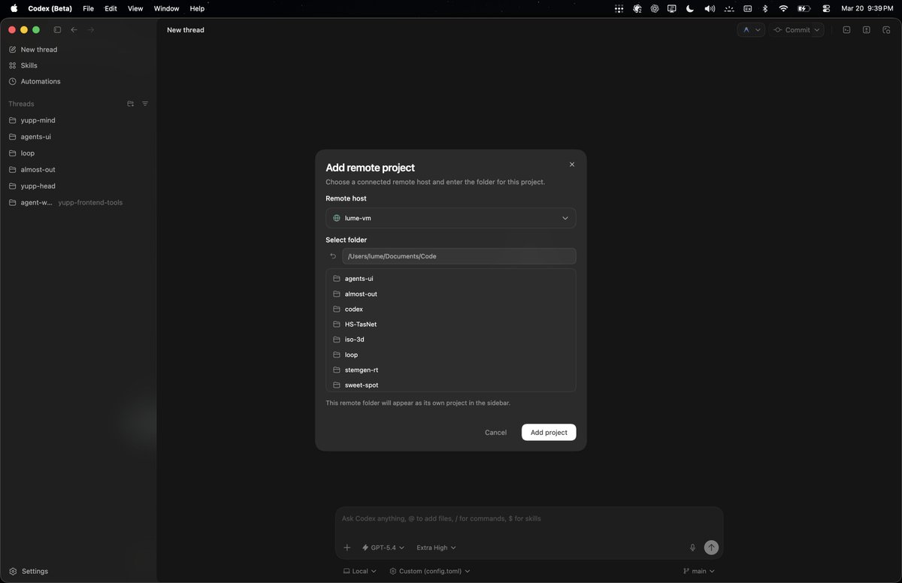Select the stemgen-rt folder

coord(451,370)
